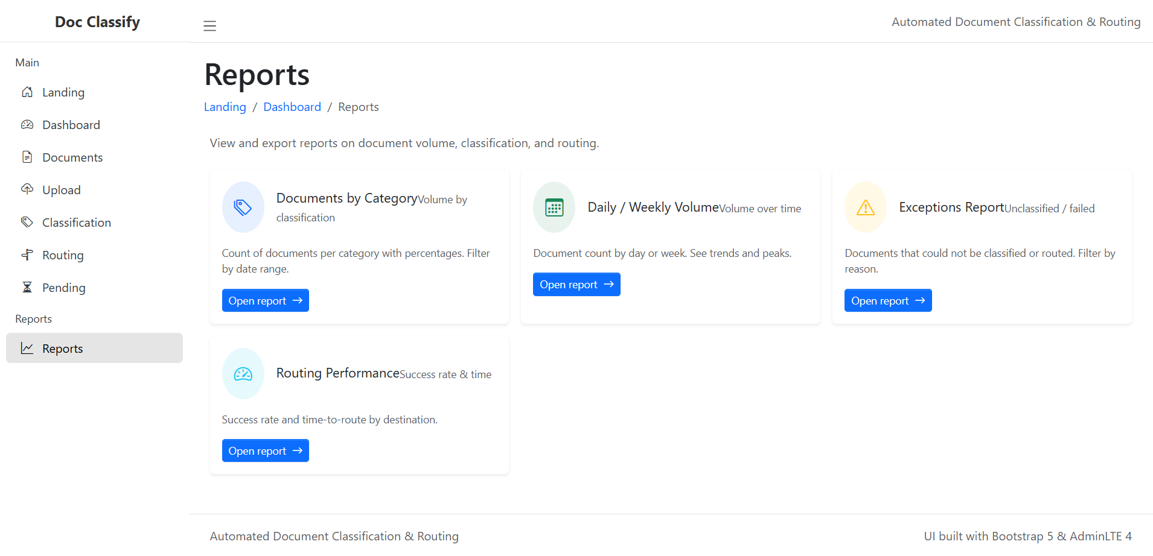Click the Landing breadcrumb link
Image resolution: width=1153 pixels, height=556 pixels.
225,107
